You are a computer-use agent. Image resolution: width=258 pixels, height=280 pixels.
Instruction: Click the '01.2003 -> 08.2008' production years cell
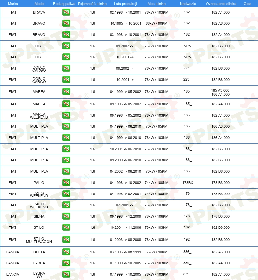pos(125,240)
